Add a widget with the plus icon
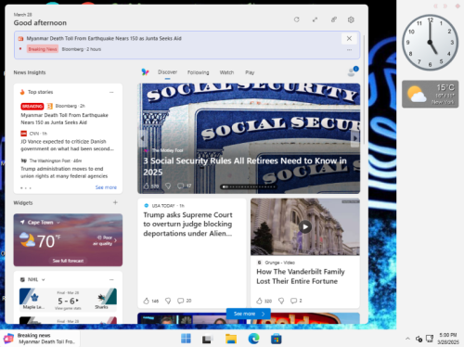Image resolution: width=464 pixels, height=347 pixels. pyautogui.click(x=115, y=202)
